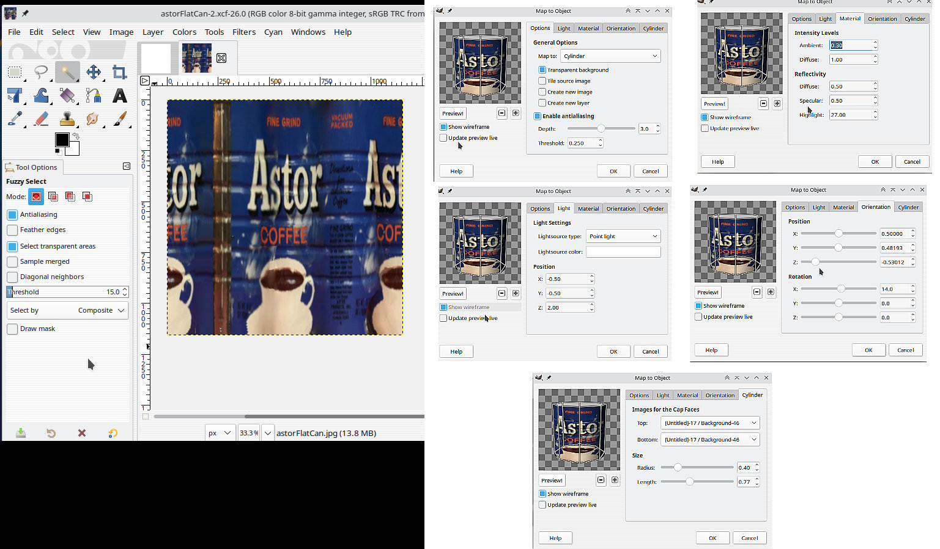Screen dimensions: 940x549
Task: Open the Colors menu
Action: click(x=184, y=32)
